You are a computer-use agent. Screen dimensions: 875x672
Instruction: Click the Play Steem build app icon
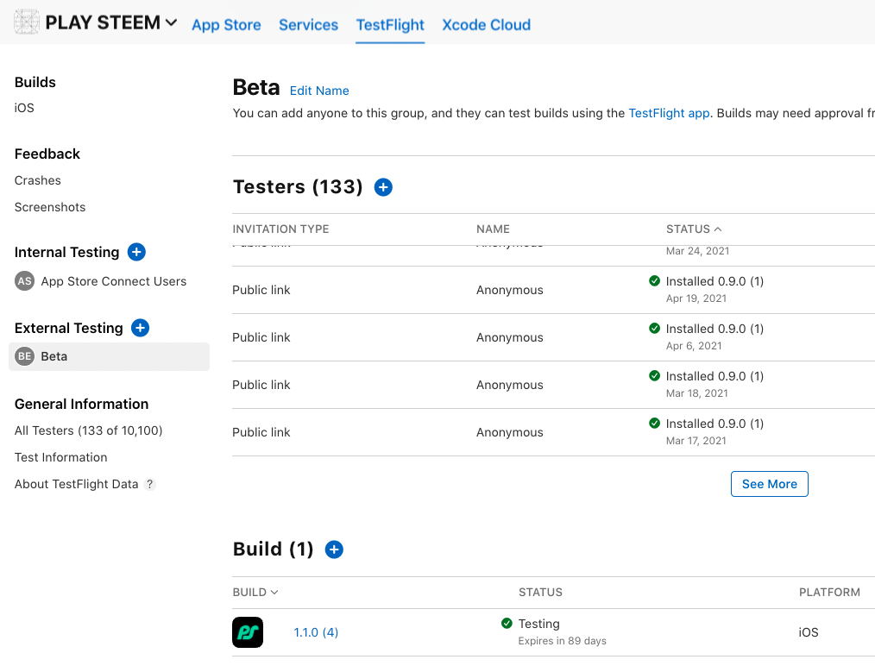pos(248,632)
